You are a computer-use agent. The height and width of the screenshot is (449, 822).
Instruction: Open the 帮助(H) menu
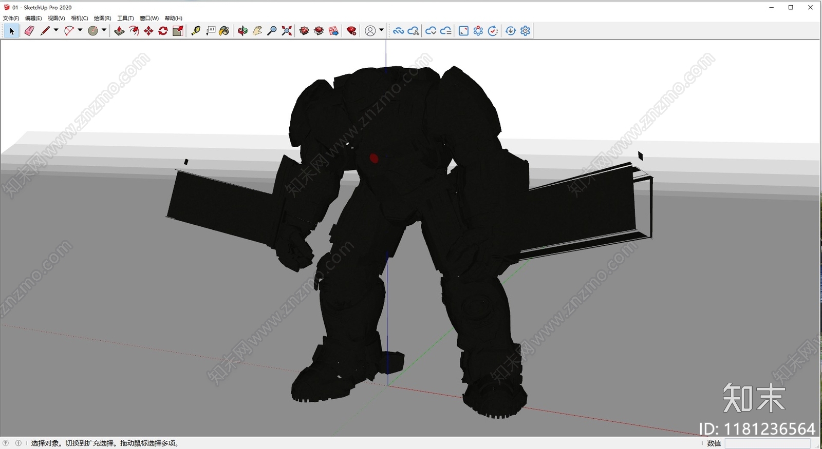[x=174, y=18]
